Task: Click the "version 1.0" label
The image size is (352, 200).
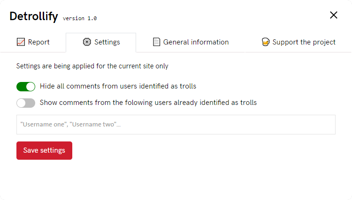Action: (x=80, y=18)
